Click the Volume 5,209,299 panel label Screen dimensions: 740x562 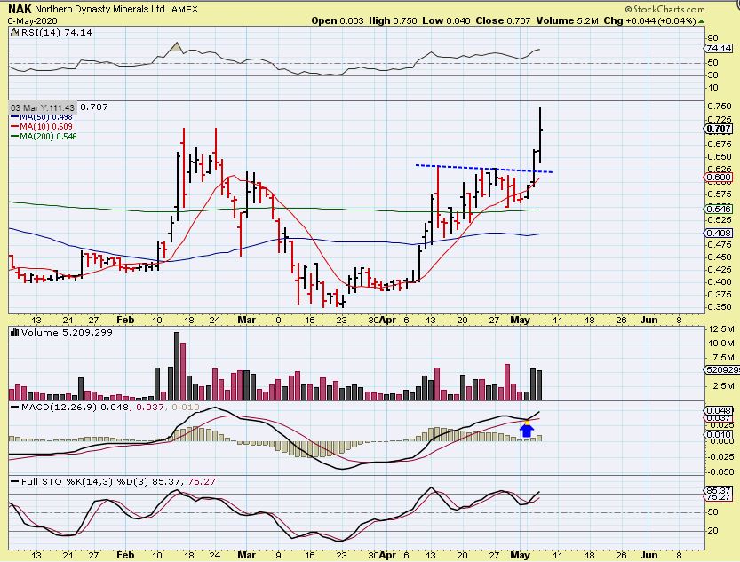67,332
